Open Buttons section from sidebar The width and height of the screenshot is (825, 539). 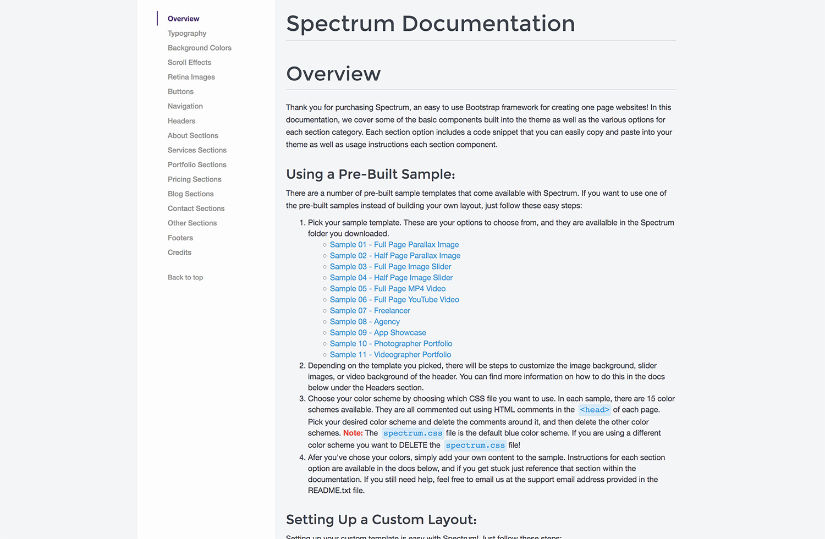tap(180, 92)
